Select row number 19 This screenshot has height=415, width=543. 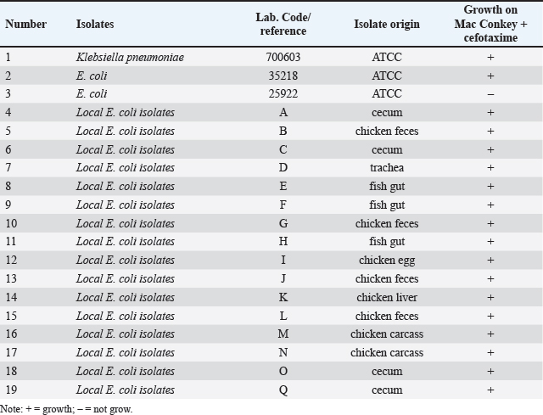11,390
